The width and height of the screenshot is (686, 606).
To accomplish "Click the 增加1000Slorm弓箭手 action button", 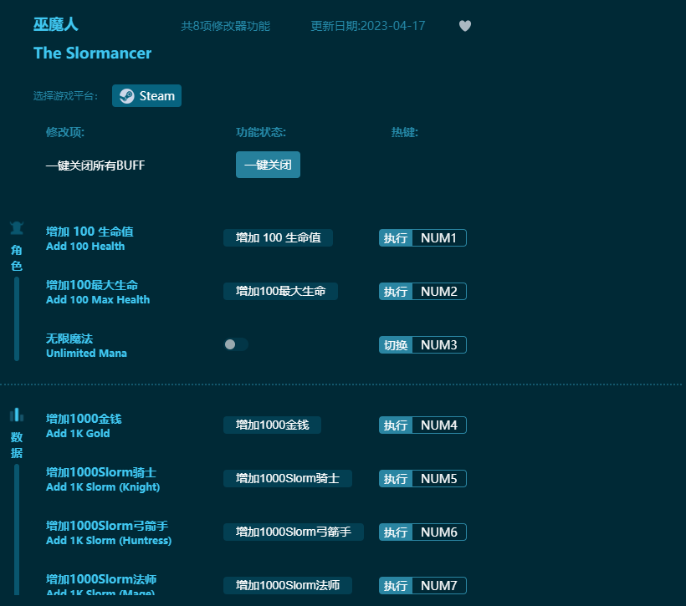I will pyautogui.click(x=293, y=532).
